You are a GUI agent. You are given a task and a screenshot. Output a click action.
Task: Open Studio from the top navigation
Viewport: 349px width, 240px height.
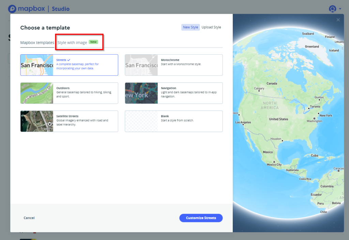61,9
